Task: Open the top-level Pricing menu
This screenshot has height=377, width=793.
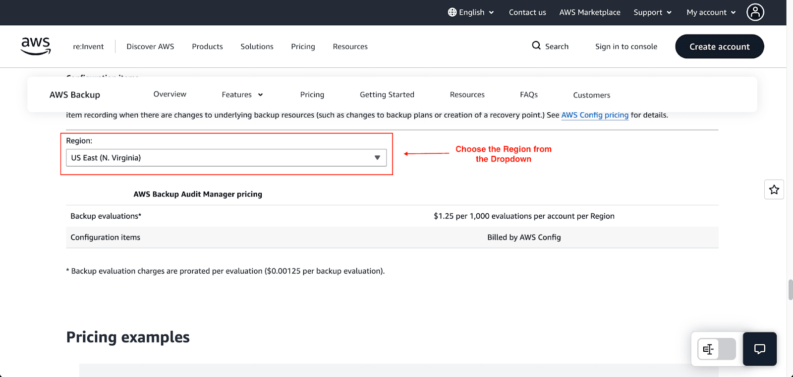Action: (x=303, y=47)
